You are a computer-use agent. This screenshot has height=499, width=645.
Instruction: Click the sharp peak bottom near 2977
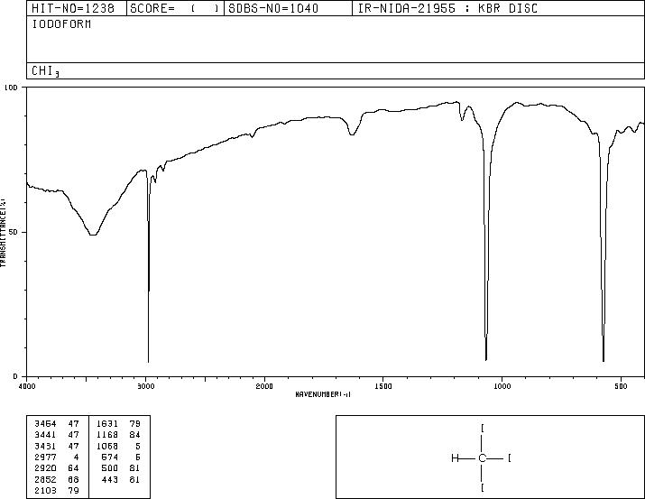[x=148, y=360]
